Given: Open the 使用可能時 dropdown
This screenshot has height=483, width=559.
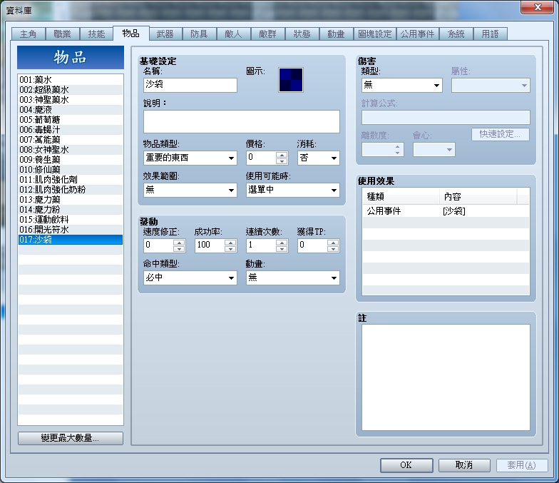Looking at the screenshot, I should click(x=292, y=190).
